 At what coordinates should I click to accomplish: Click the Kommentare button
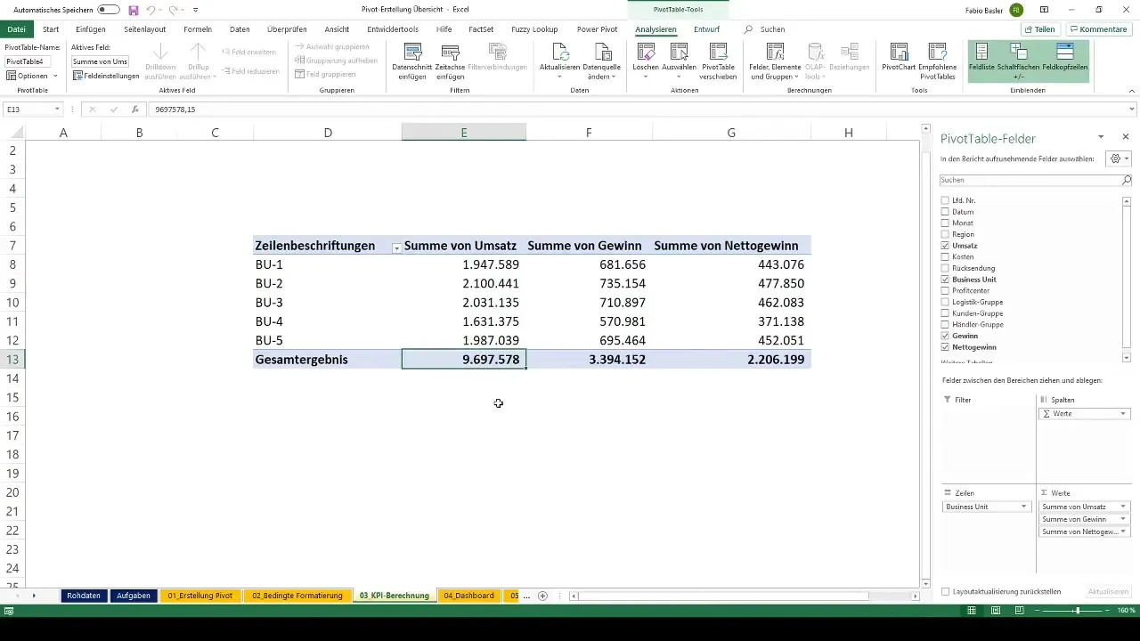[1098, 29]
